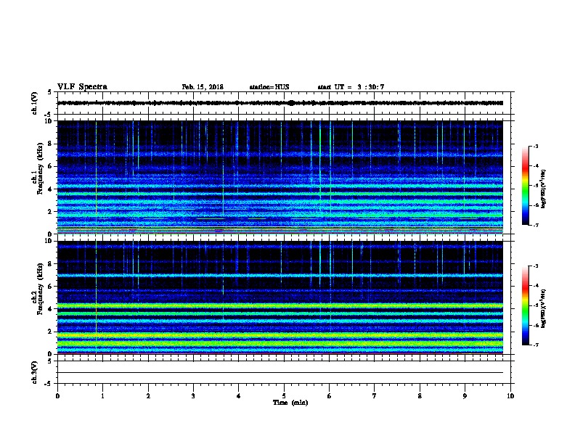Click the ch.2 spectrogram color bar
The image size is (575, 444).
tap(525, 305)
